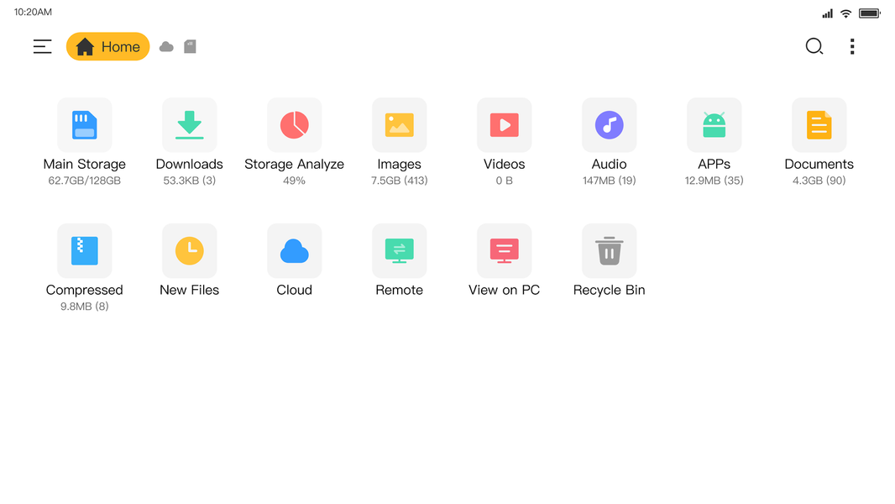The height and width of the screenshot is (504, 895).
Task: Switch to the cloud tab beside Home
Action: pos(165,46)
